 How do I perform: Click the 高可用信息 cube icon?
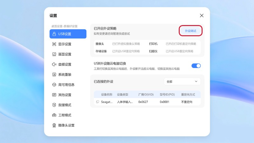(x=54, y=85)
